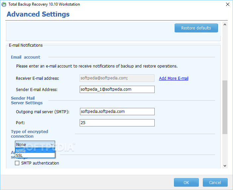Screen dimensions: 233x190
Task: Edit the Sender E-mail Address field
Action: pos(117,89)
